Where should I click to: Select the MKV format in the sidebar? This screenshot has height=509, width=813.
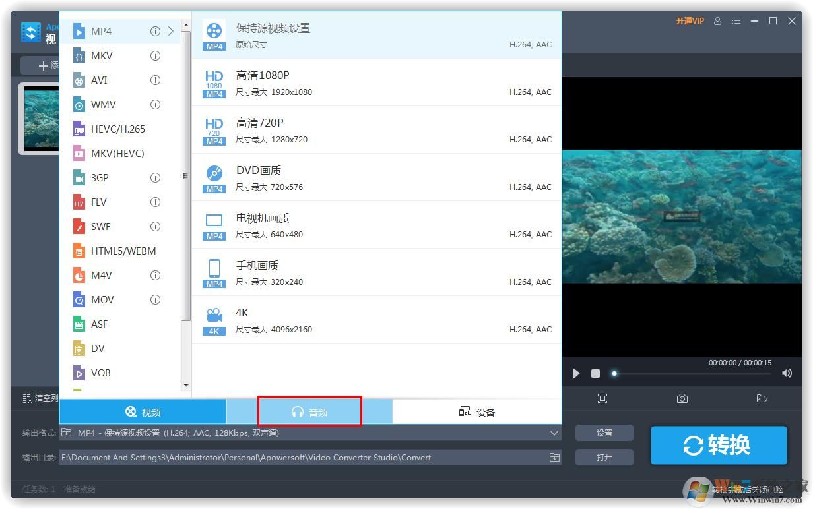(100, 55)
